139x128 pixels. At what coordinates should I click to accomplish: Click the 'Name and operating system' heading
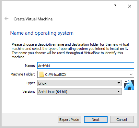pos(42,33)
